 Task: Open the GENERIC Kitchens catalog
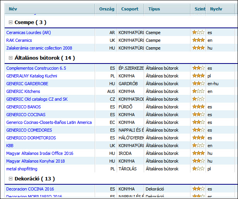click(x=23, y=91)
